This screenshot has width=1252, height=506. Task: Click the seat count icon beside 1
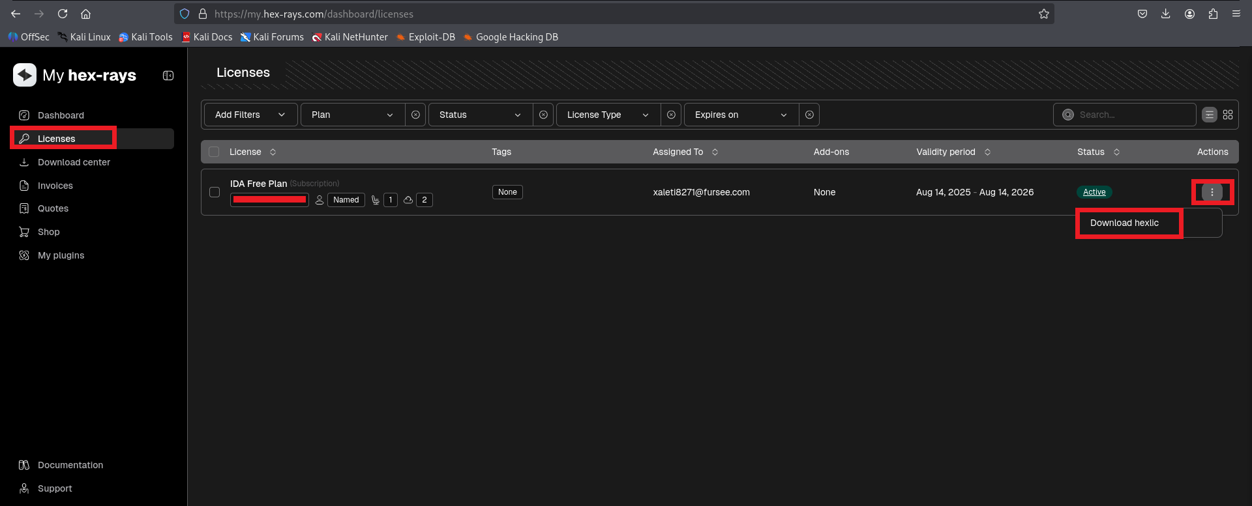[x=376, y=200]
